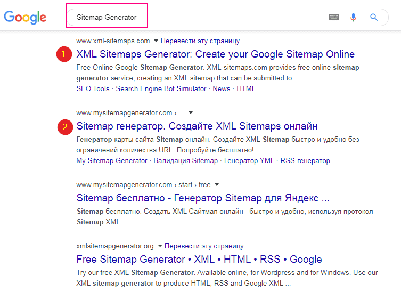This screenshot has height=299, width=401.
Task: Open Sitemap бесплатно - Генератор Sitemap result
Action: [x=203, y=198]
